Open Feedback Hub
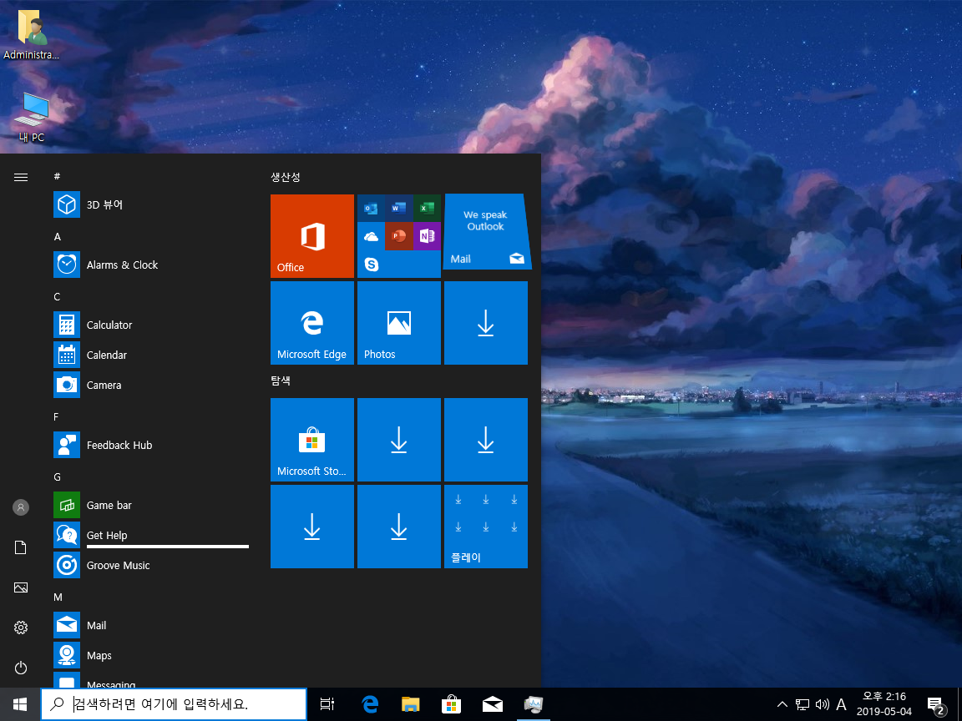Image resolution: width=962 pixels, height=721 pixels. pyautogui.click(x=151, y=445)
